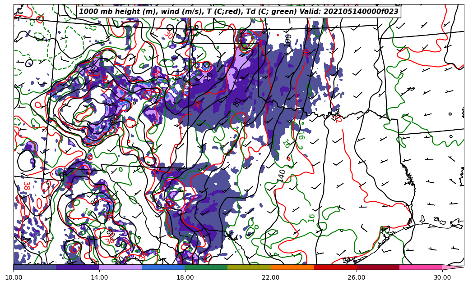This screenshot has height=285, width=468.
Task: Click the hot pink 28–30 colorbar segment
Action: [421, 267]
